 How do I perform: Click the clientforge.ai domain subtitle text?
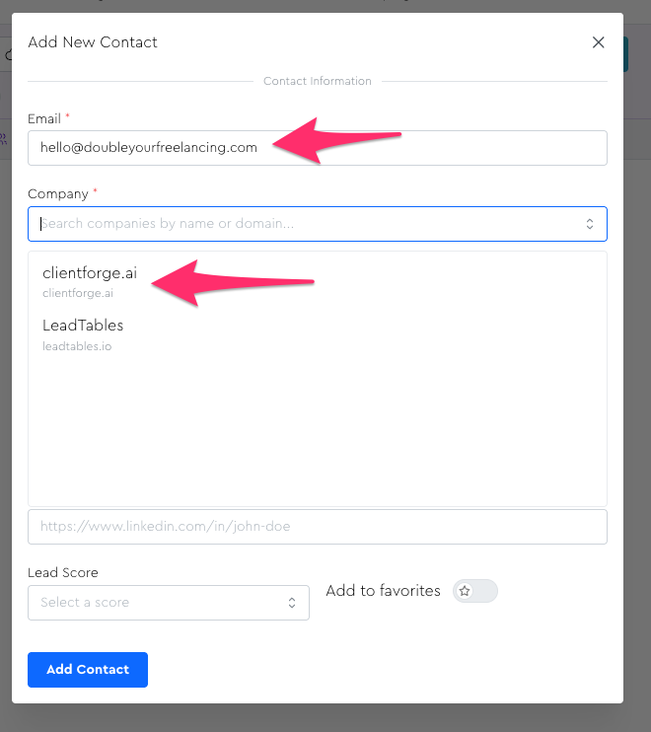point(78,293)
